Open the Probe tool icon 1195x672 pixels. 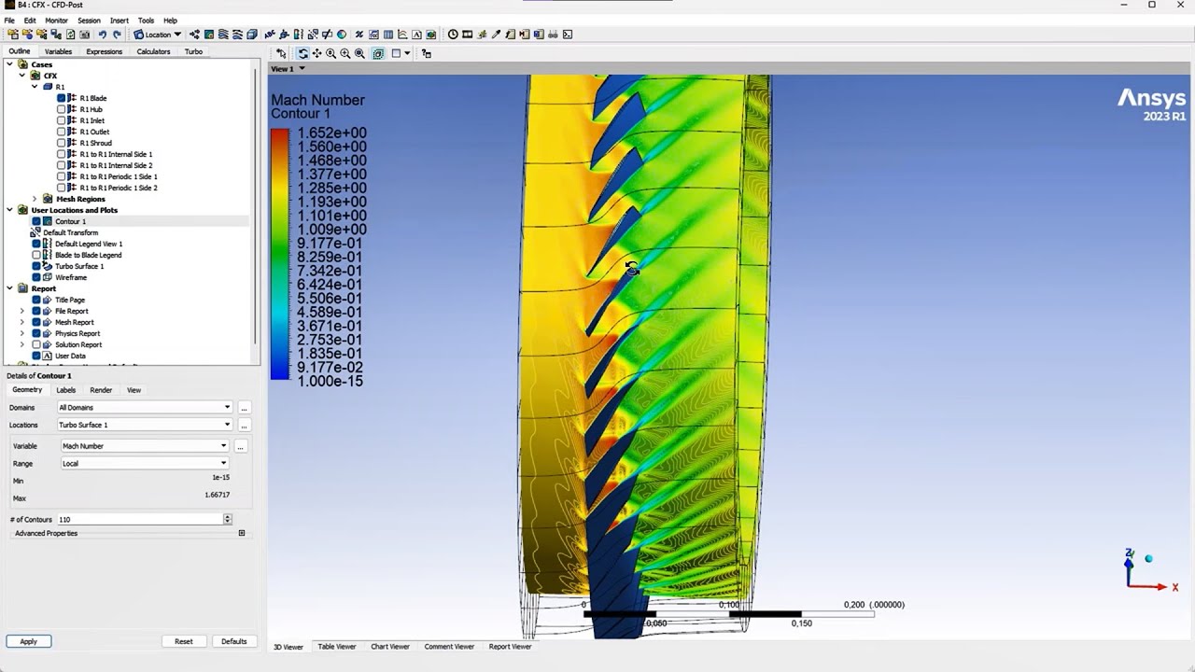496,35
